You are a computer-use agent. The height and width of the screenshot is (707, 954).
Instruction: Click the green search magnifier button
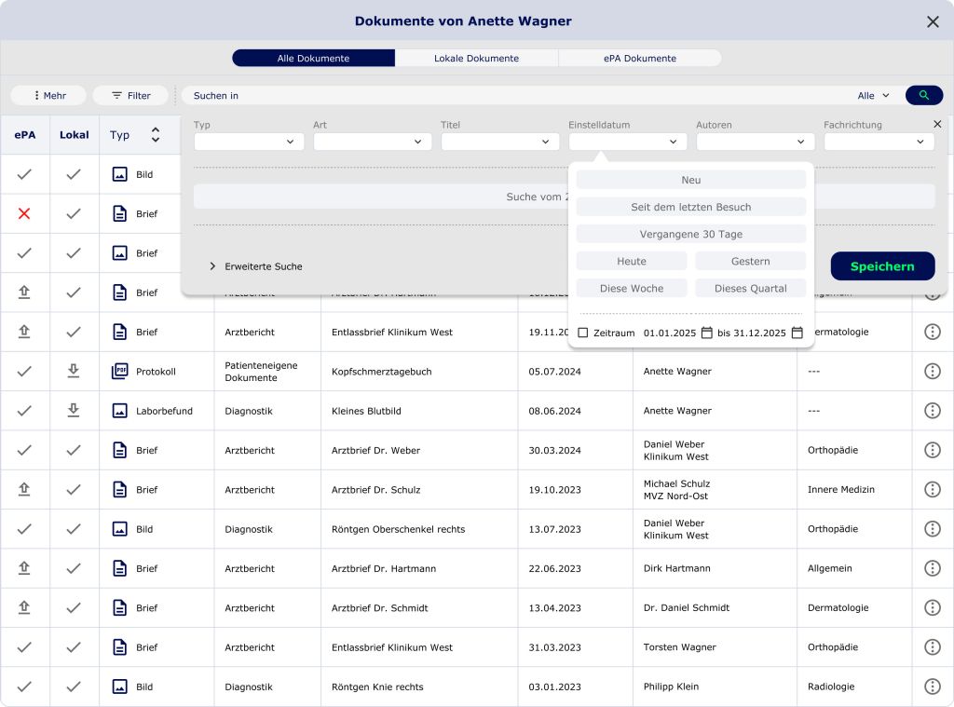[923, 95]
